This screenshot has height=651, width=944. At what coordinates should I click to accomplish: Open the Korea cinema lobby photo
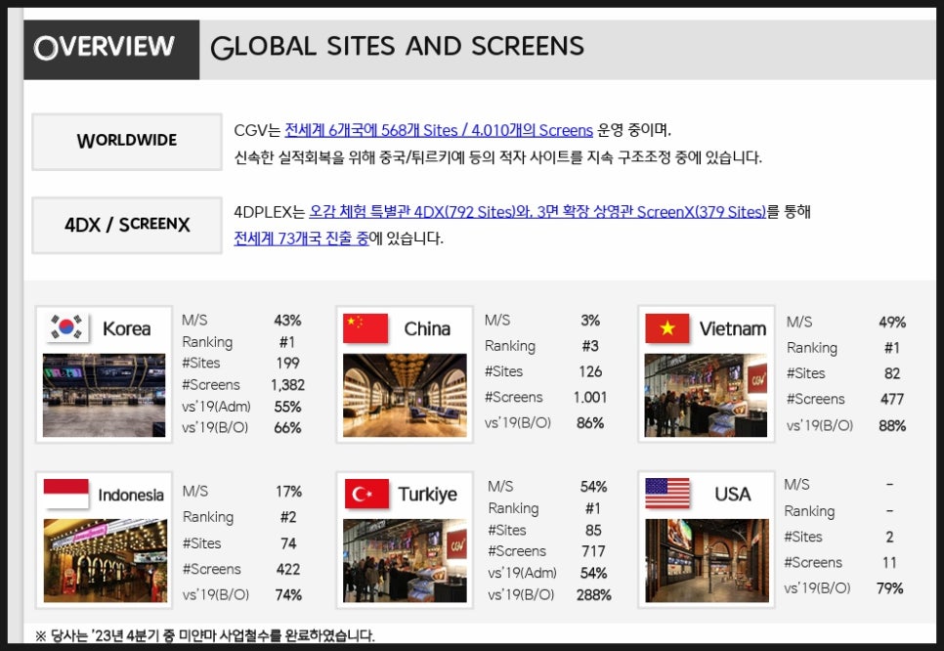pos(105,395)
